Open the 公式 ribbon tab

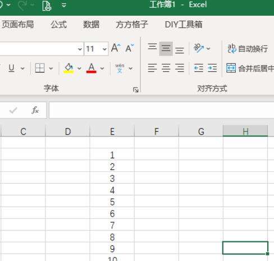click(59, 25)
